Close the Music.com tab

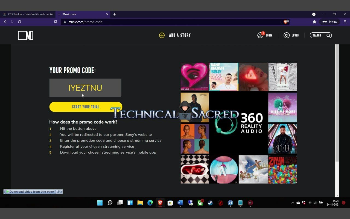click(107, 14)
